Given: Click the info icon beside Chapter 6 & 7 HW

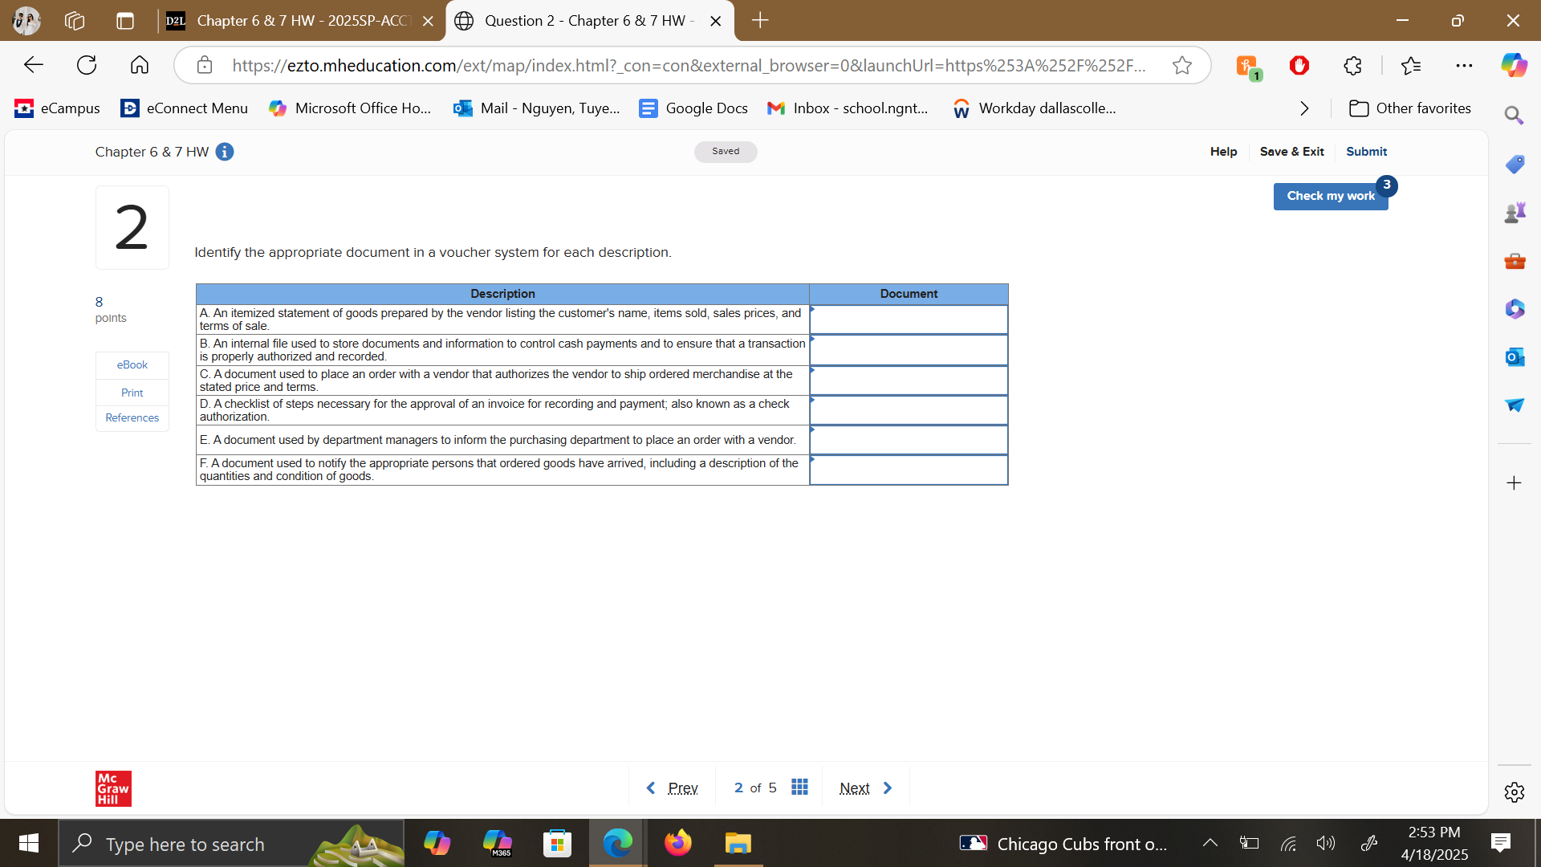Looking at the screenshot, I should click(225, 152).
